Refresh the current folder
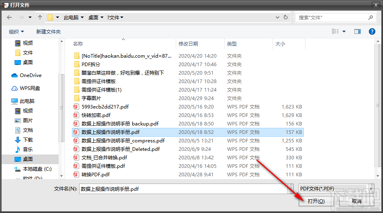383x213 pixels. [285, 17]
